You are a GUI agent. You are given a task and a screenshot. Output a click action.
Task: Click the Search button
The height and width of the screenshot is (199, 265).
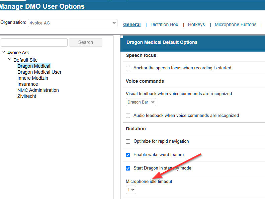tap(85, 42)
